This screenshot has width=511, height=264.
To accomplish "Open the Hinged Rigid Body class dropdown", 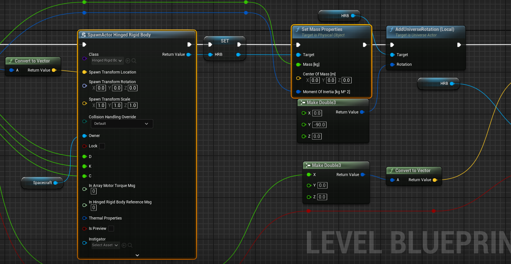I will click(107, 61).
